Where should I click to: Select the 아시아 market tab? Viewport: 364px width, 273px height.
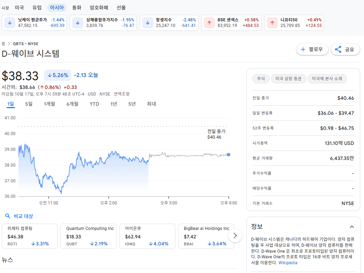click(57, 8)
